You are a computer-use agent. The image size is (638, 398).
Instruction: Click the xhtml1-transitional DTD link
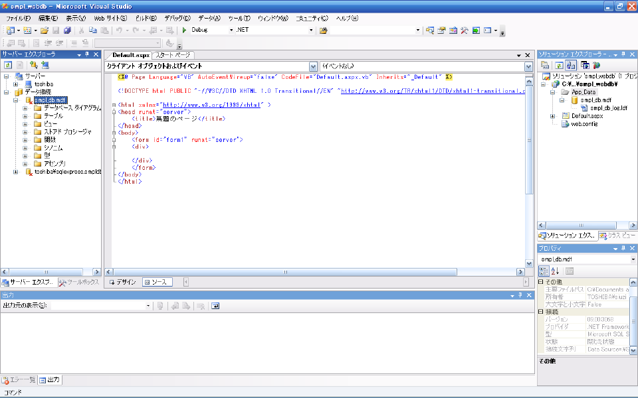point(433,91)
